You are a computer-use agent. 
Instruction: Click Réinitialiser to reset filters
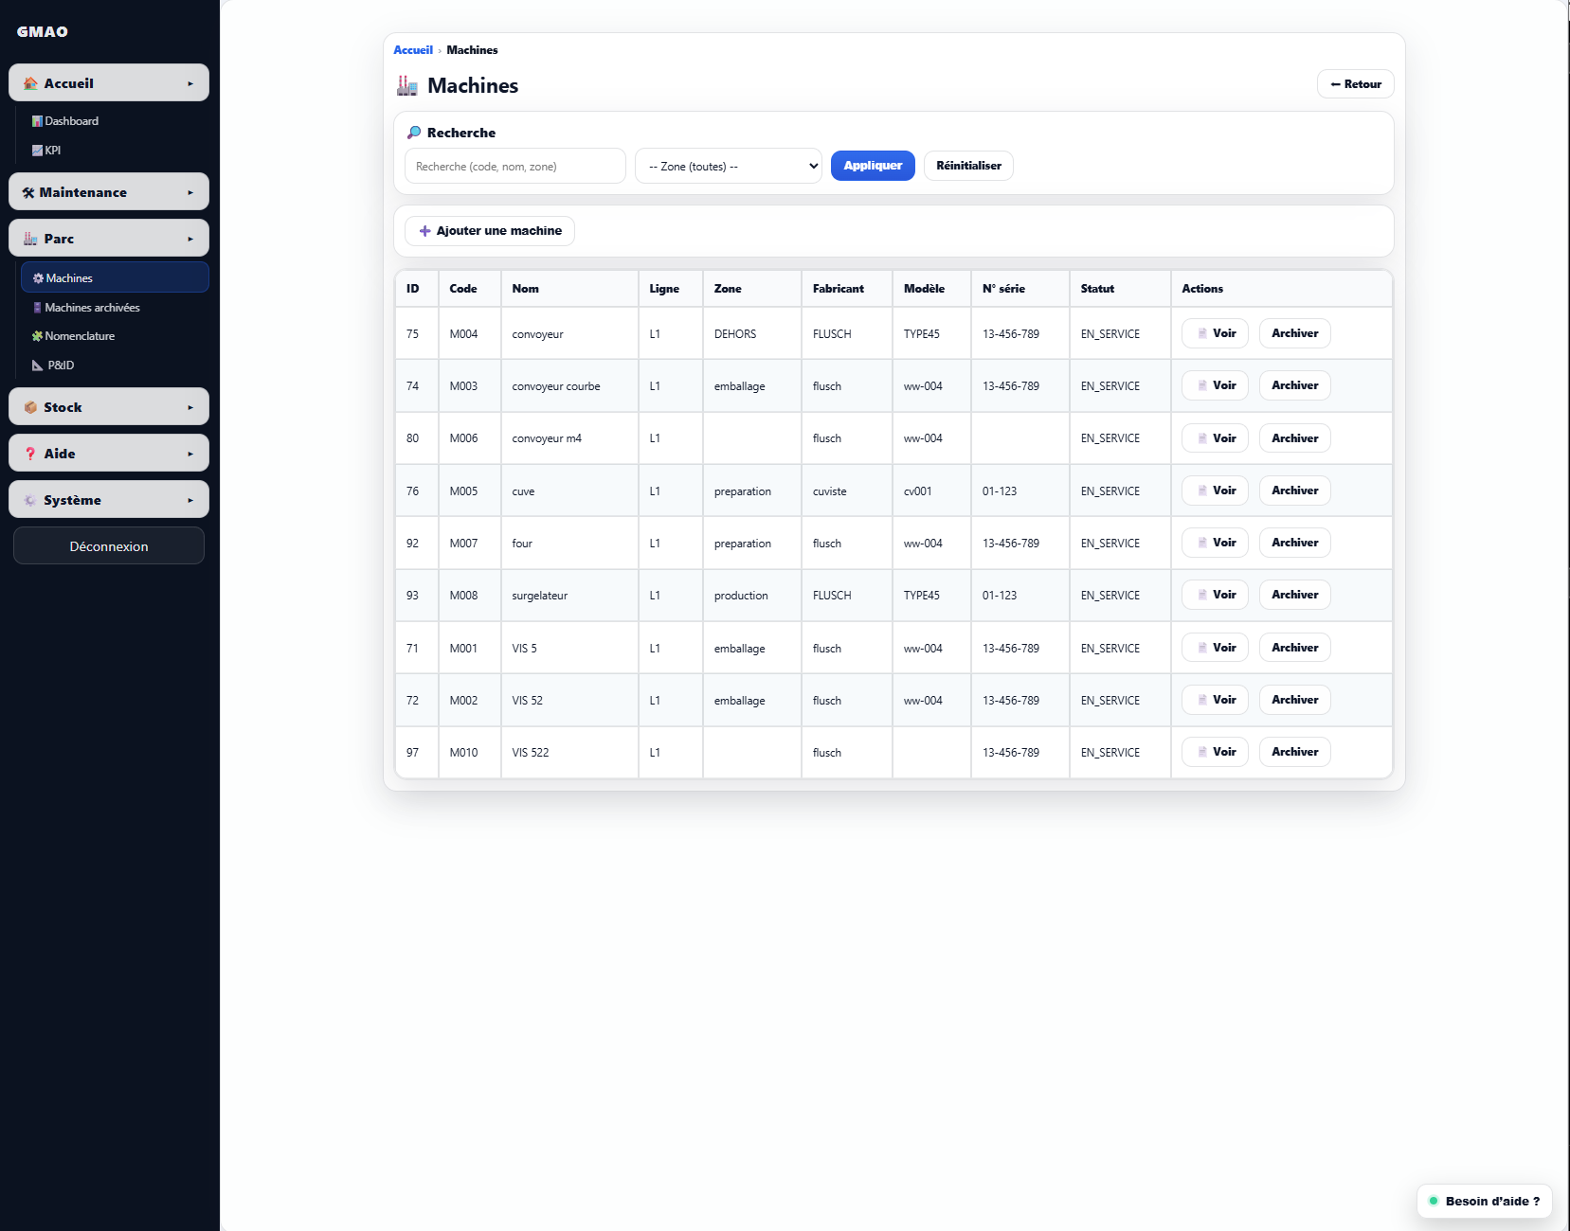(x=967, y=166)
